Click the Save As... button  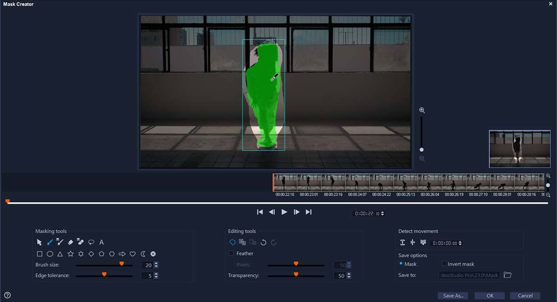[453, 295]
